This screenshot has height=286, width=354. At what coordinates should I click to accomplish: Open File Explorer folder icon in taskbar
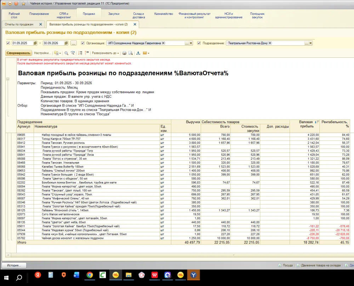129,275
